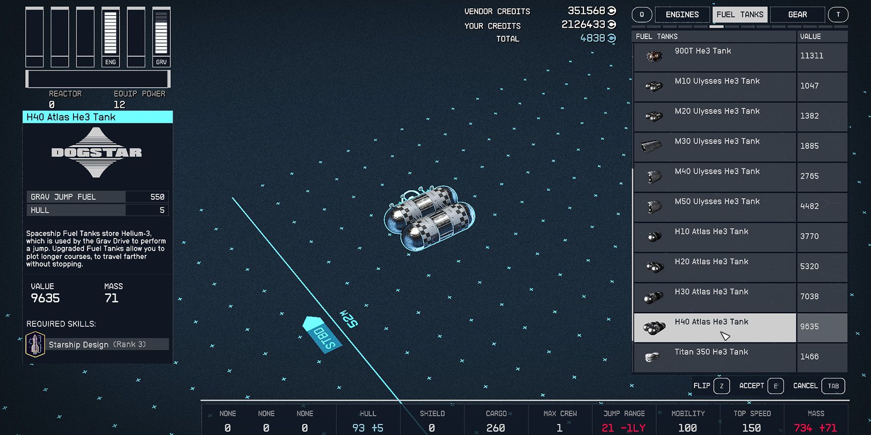This screenshot has height=435, width=871.
Task: Click the your credits currency symbol
Action: click(612, 24)
